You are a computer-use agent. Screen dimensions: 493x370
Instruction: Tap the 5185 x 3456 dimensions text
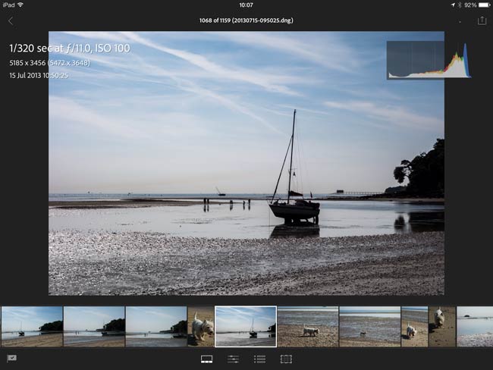pyautogui.click(x=49, y=63)
